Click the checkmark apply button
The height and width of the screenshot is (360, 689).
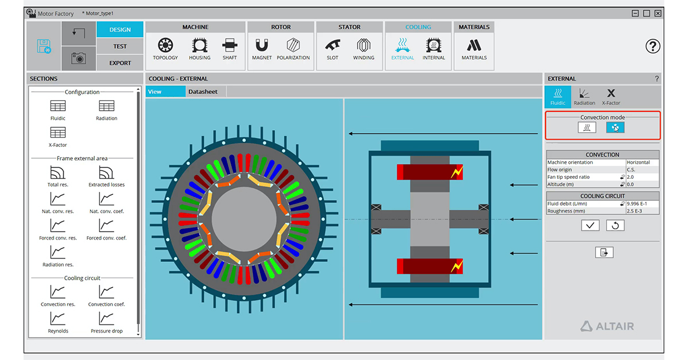[590, 226]
